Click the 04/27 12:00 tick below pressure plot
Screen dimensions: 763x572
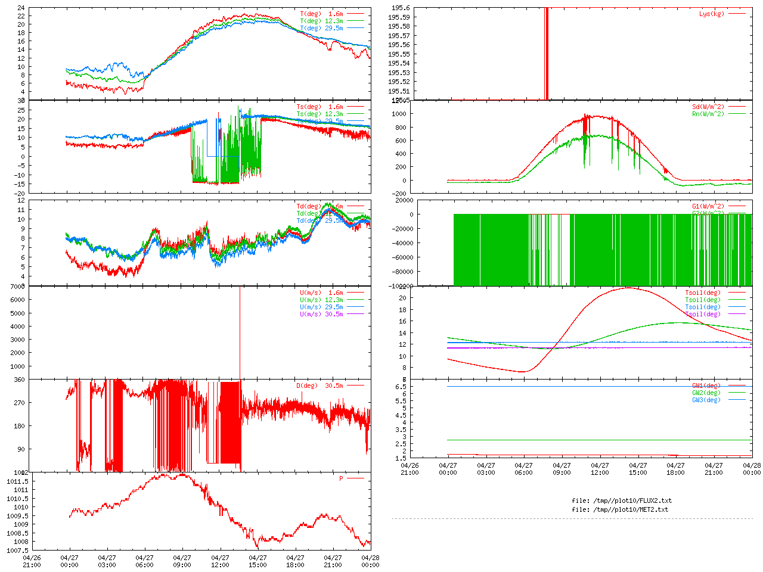[220, 561]
